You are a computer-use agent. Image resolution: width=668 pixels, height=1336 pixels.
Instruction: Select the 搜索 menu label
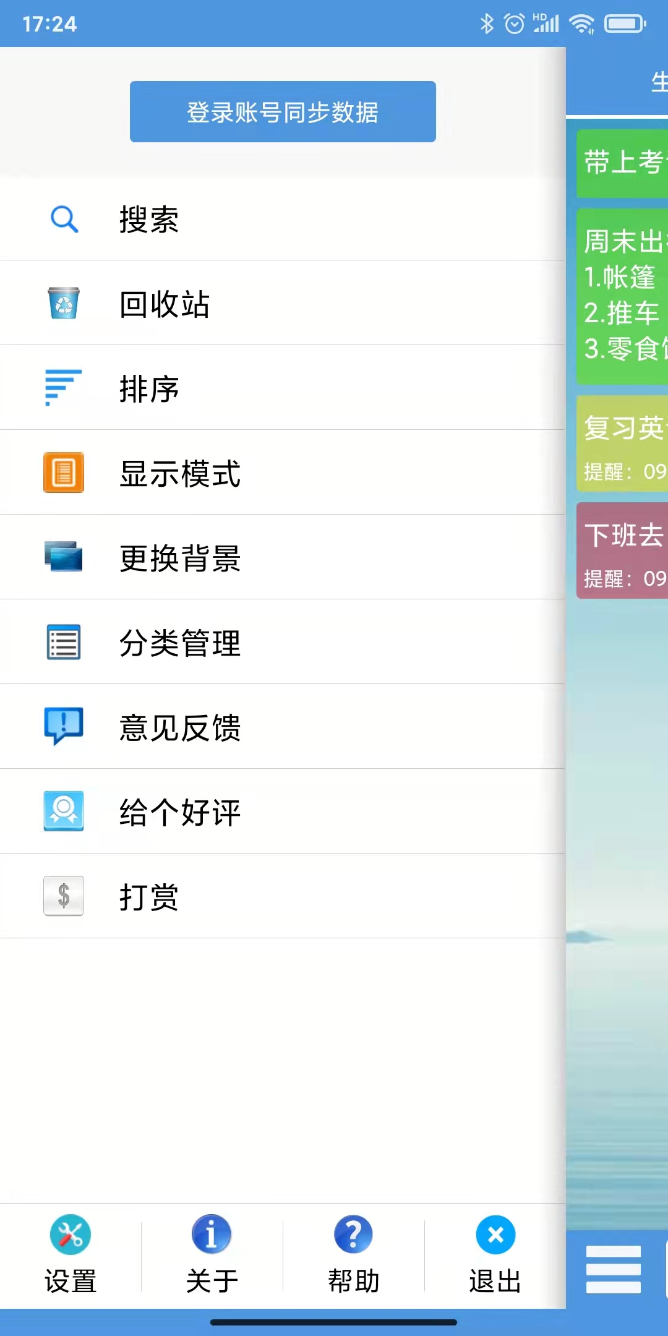[x=149, y=220]
